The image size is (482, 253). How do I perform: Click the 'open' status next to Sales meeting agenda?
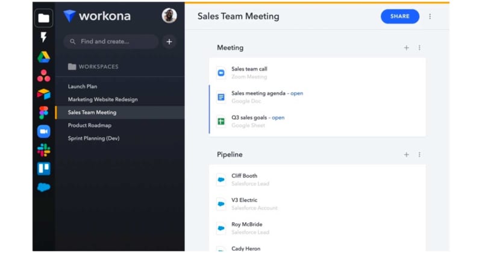296,93
